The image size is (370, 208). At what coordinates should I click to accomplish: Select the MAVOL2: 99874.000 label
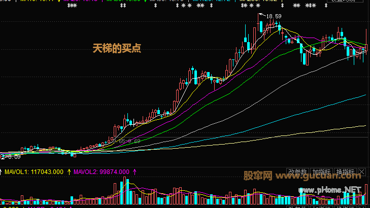pos(102,172)
